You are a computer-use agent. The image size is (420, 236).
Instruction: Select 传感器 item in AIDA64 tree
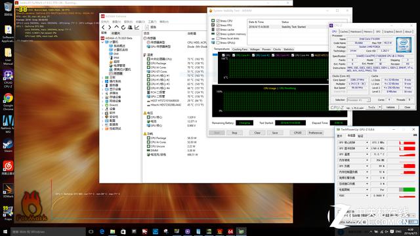click(115, 73)
